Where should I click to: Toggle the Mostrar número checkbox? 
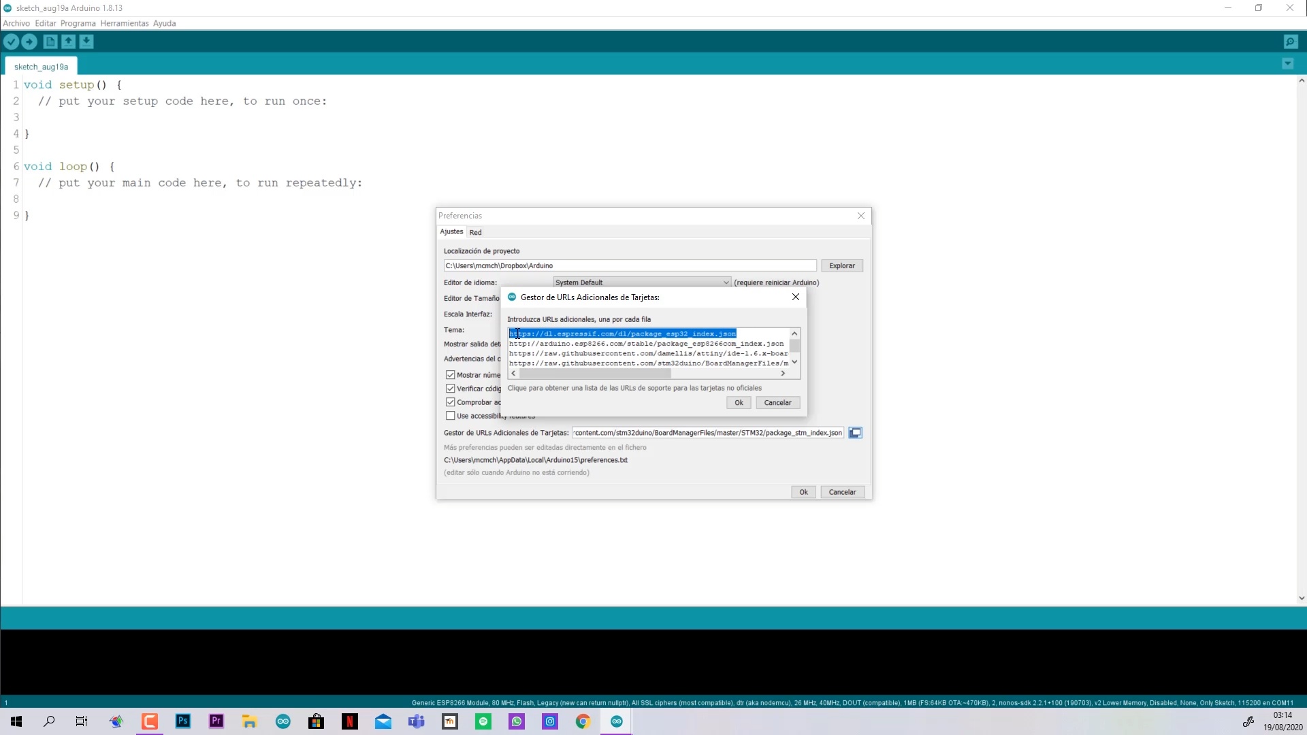(x=450, y=375)
